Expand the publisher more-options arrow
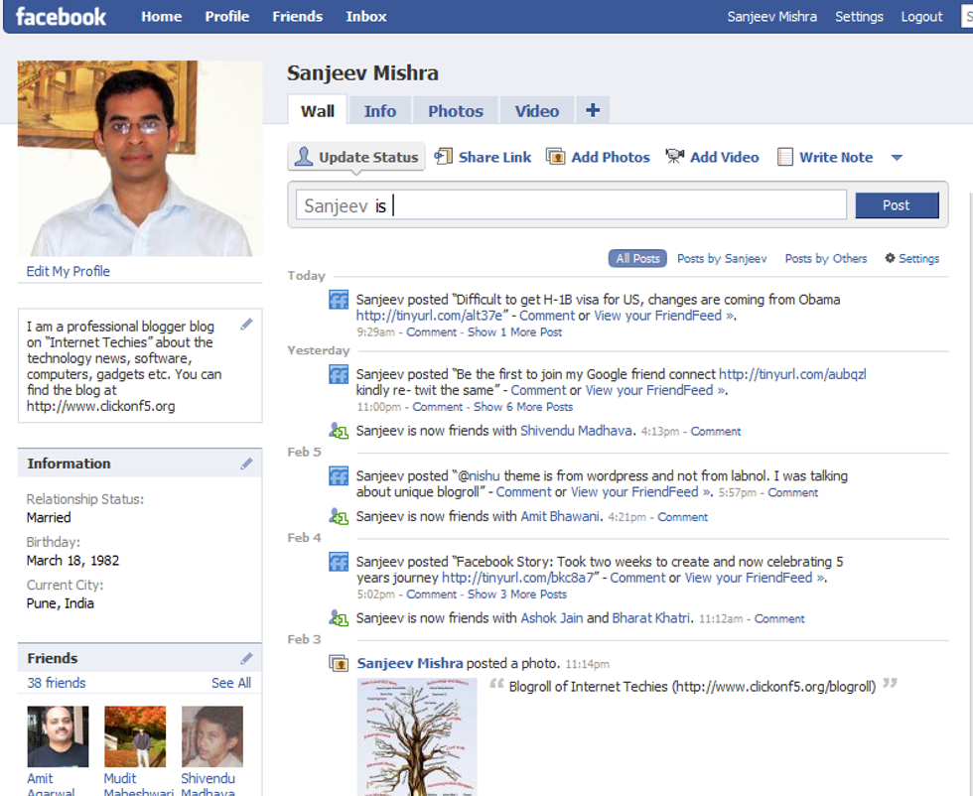The image size is (973, 796). point(897,158)
